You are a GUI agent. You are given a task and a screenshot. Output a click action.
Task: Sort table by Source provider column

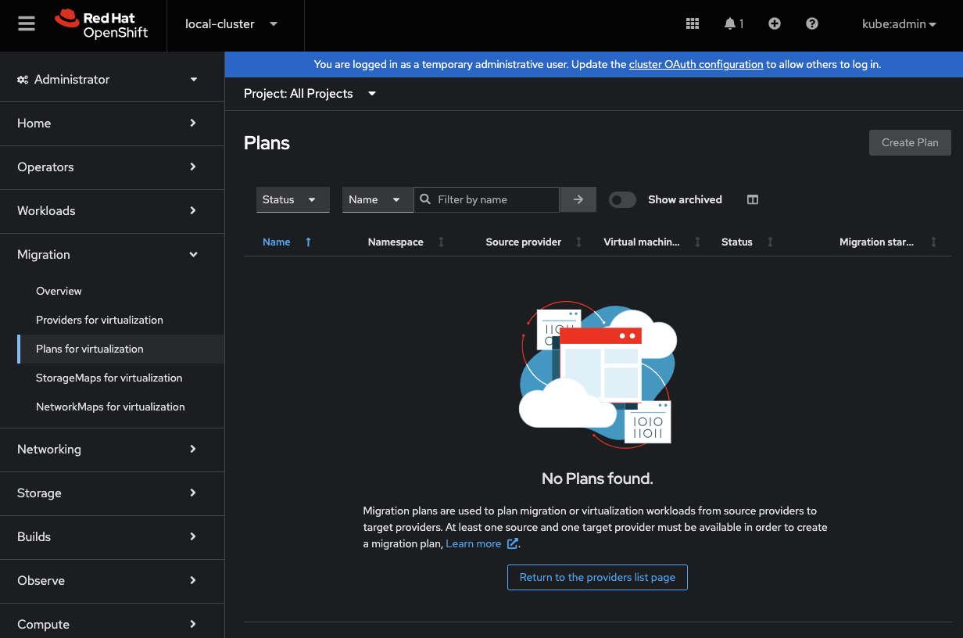coord(534,242)
